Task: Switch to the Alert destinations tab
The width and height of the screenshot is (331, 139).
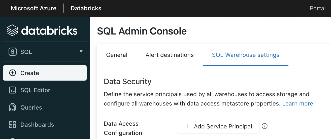Action: click(x=170, y=55)
